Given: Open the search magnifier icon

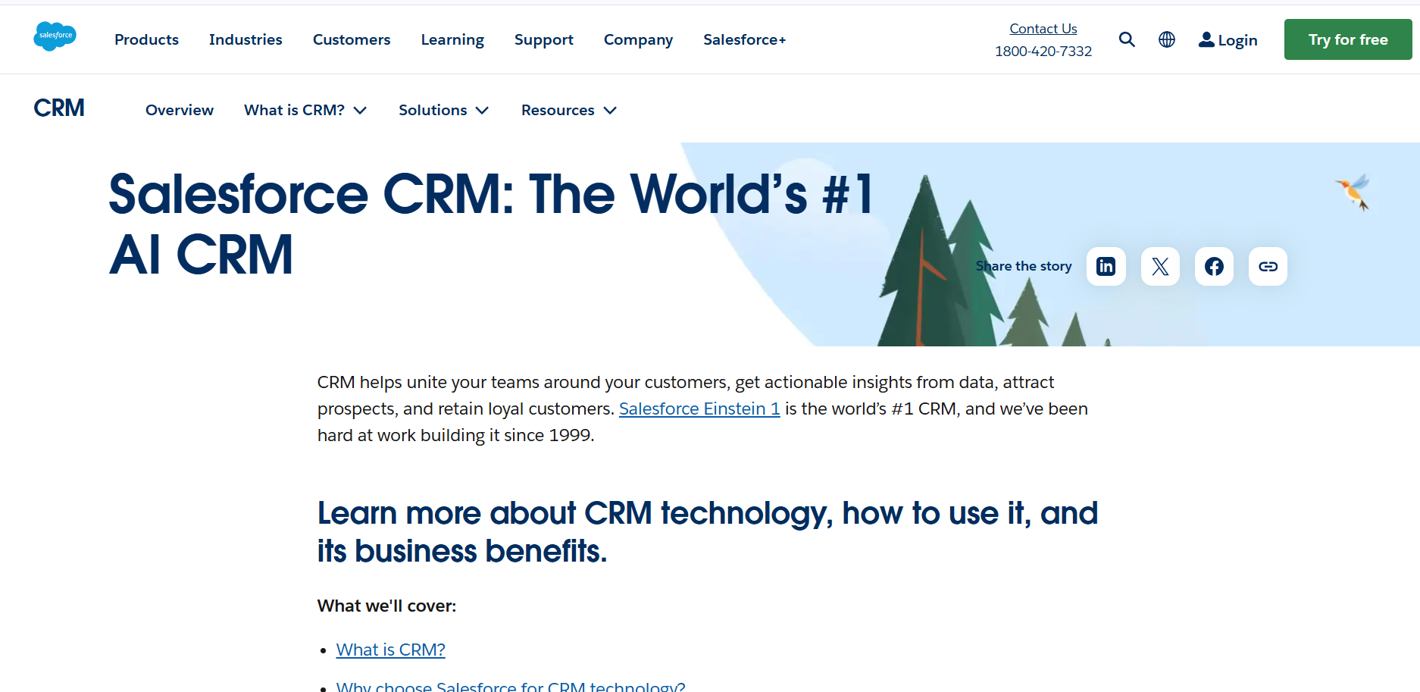Looking at the screenshot, I should tap(1127, 39).
